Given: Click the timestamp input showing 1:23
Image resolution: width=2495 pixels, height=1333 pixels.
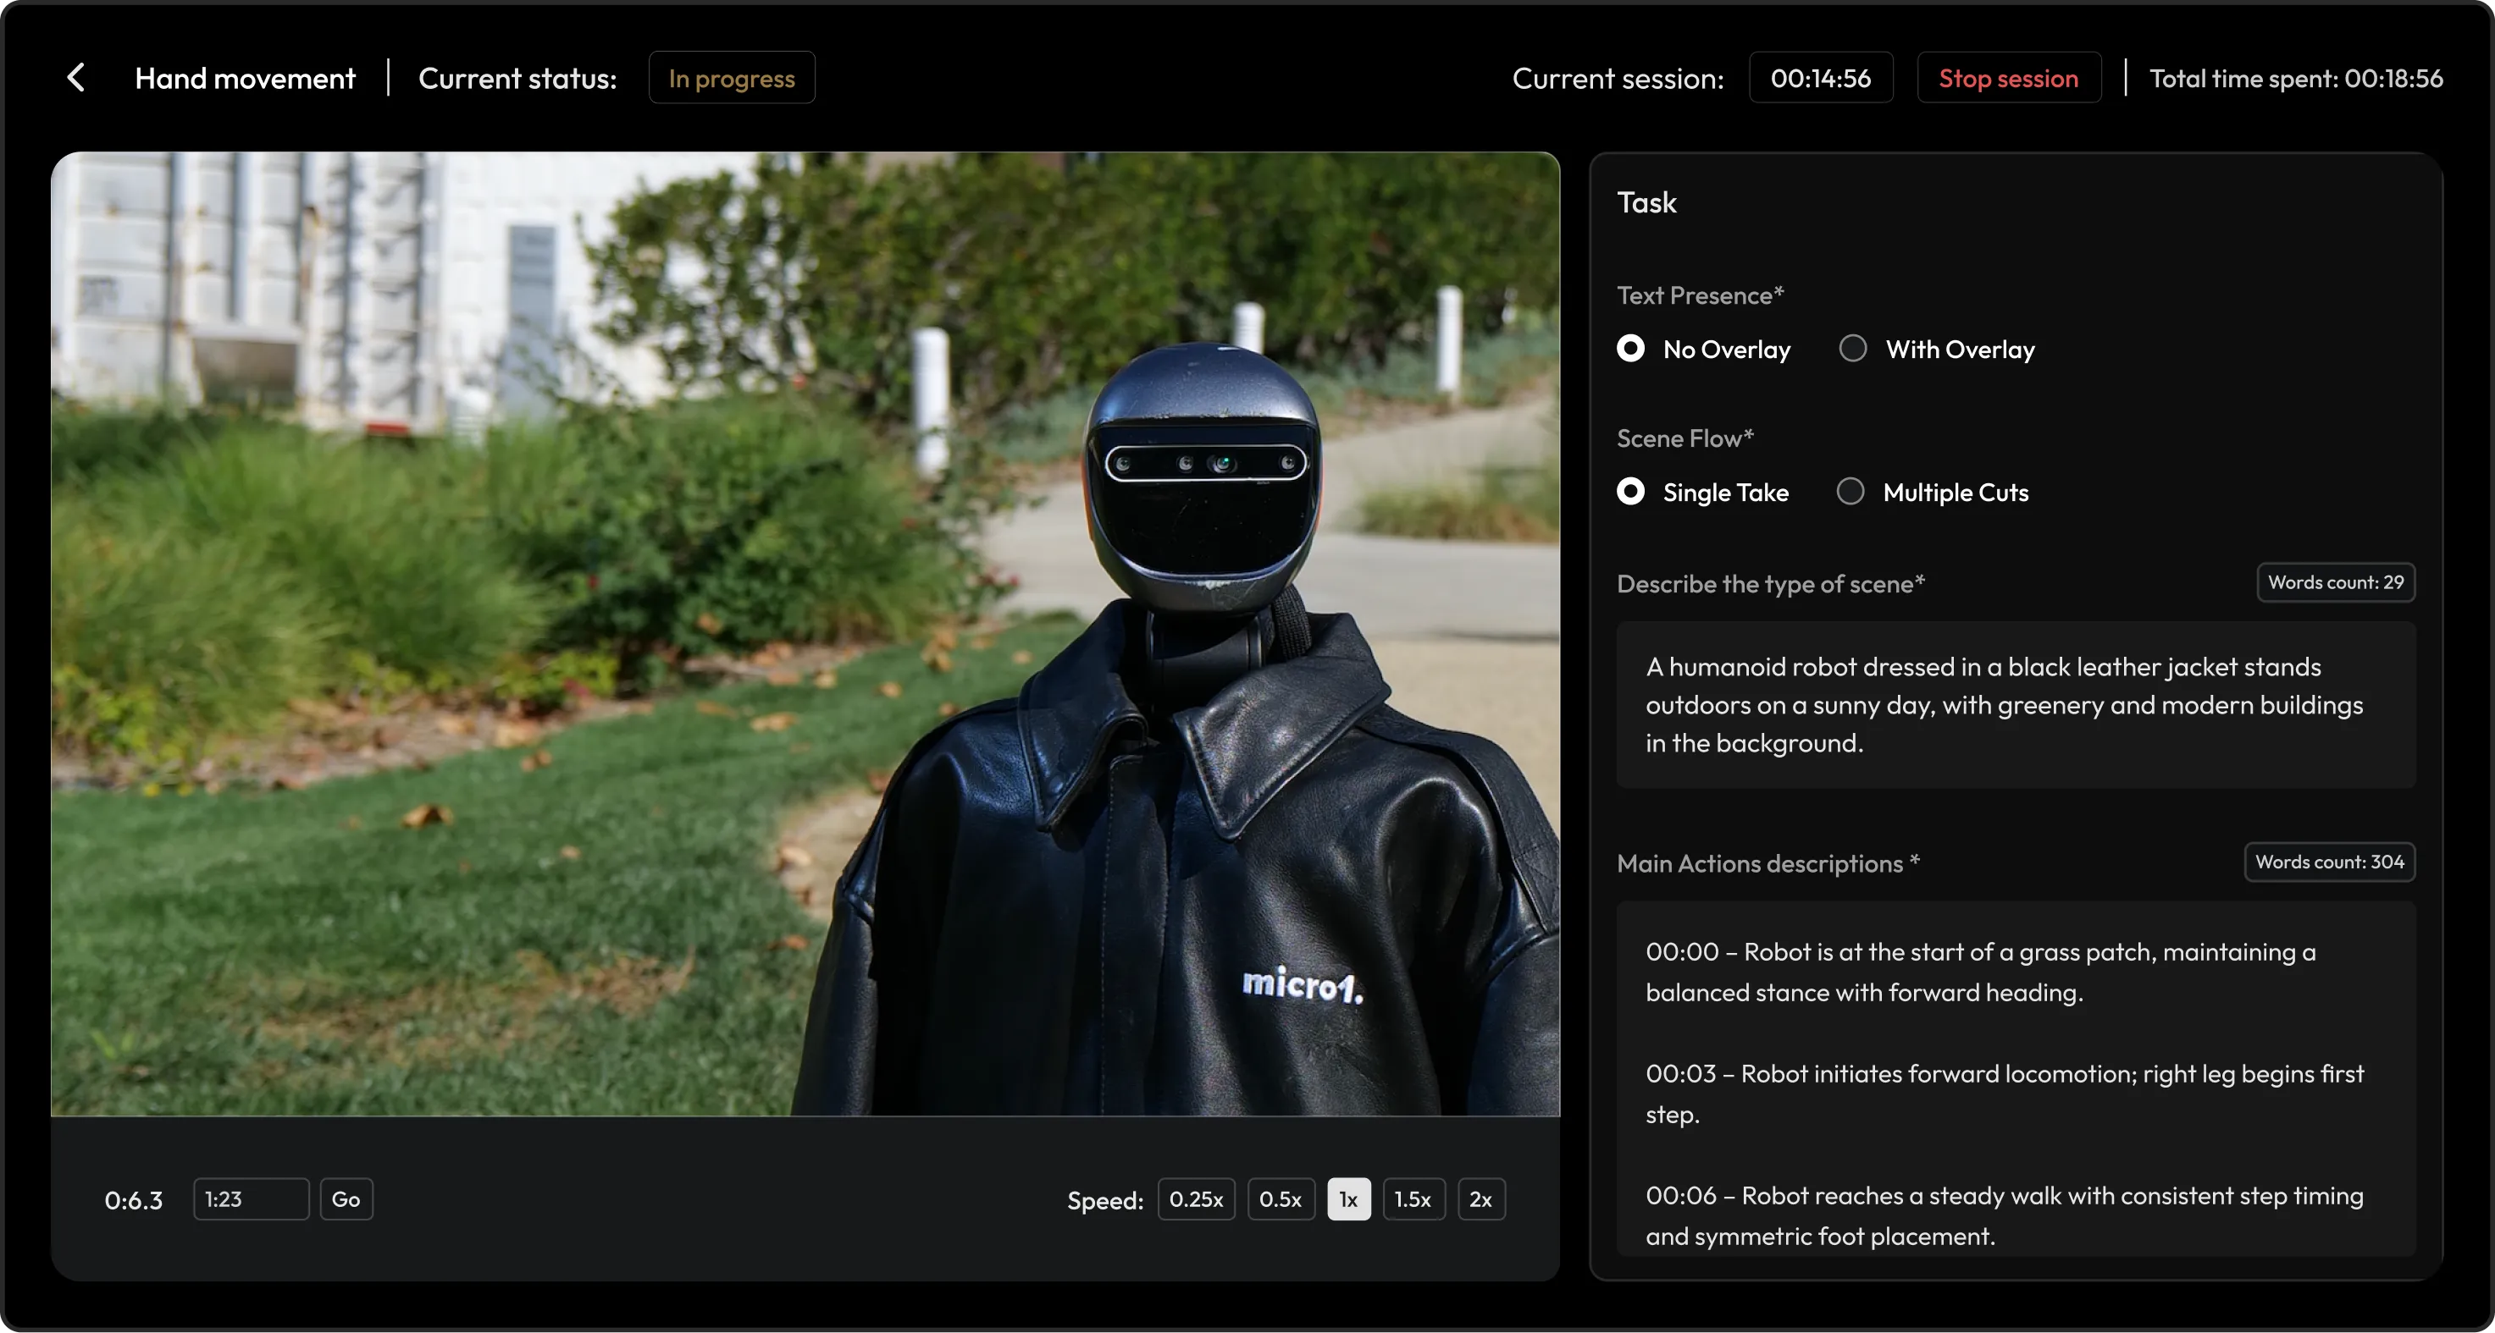Looking at the screenshot, I should click(x=250, y=1198).
